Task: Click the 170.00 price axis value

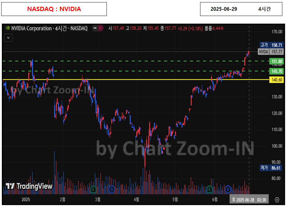Action: coord(277,32)
